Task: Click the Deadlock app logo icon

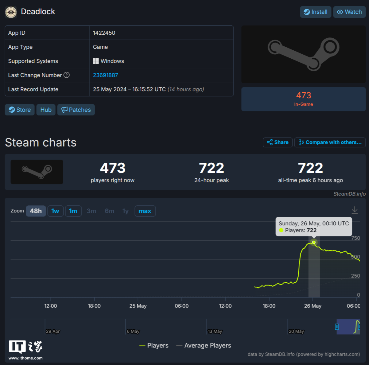Action: 11,12
